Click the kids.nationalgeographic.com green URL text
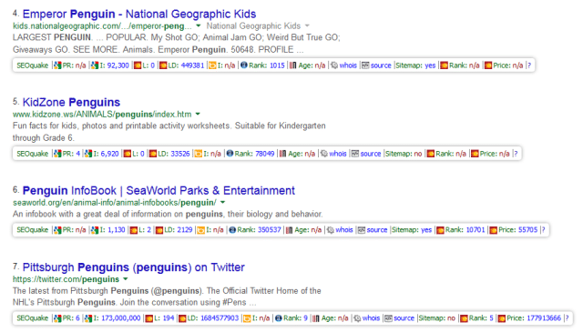Screen dimensions: 583x332 (102, 26)
